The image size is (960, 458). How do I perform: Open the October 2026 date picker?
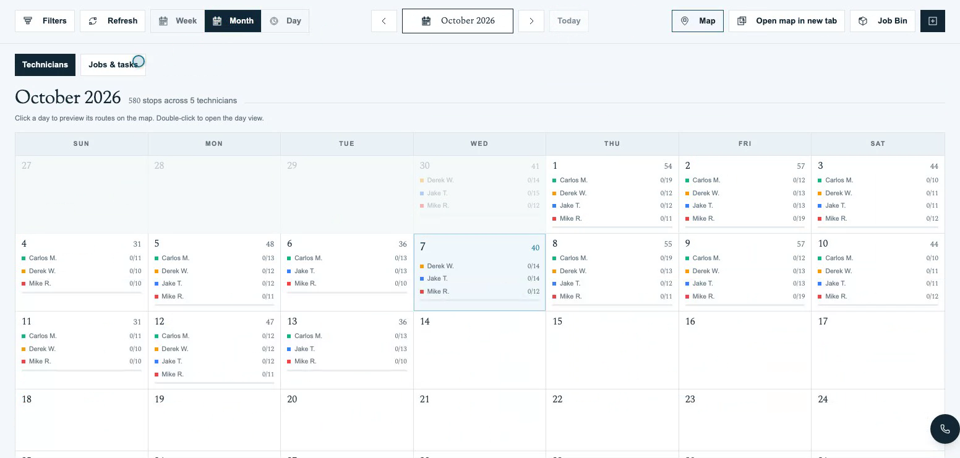click(458, 21)
